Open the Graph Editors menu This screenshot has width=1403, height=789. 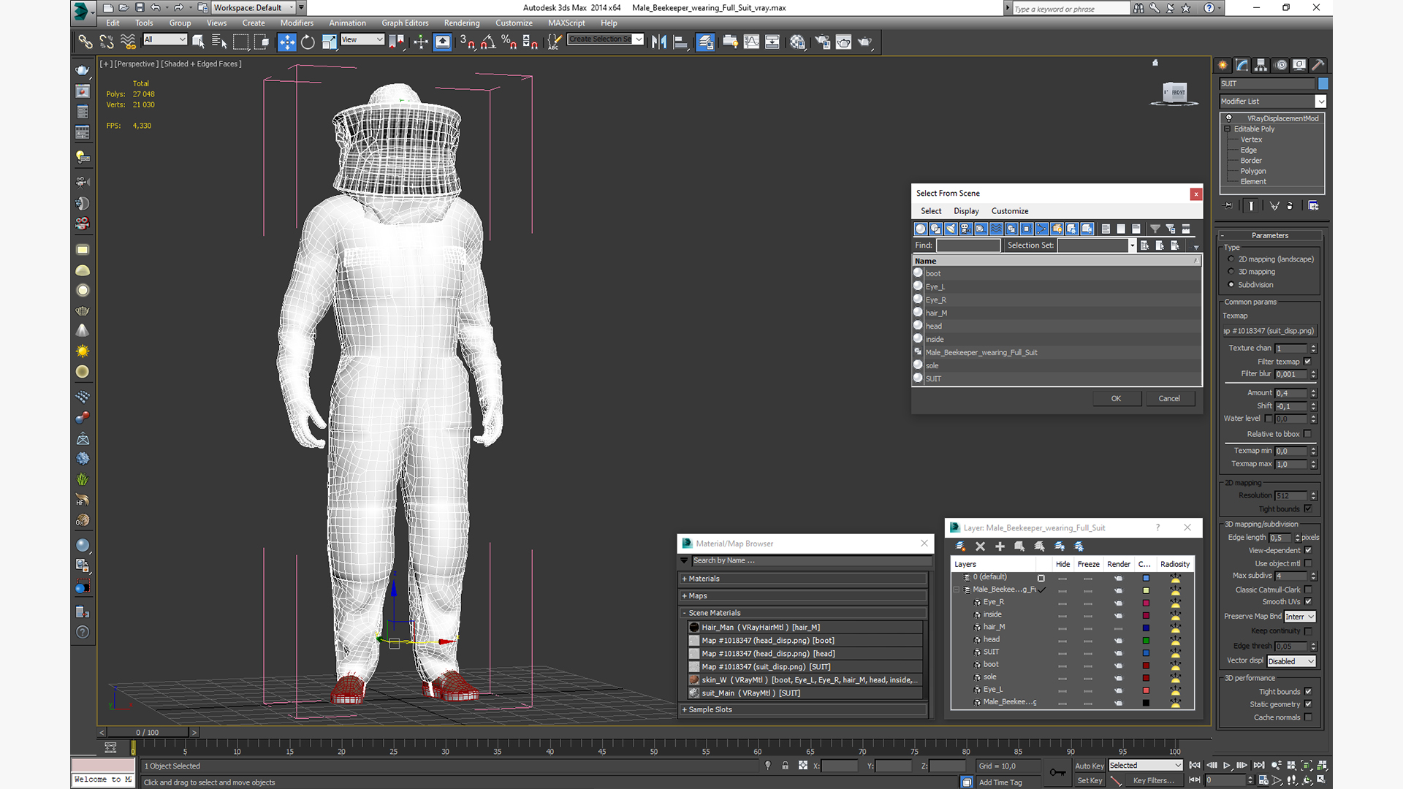(x=405, y=23)
